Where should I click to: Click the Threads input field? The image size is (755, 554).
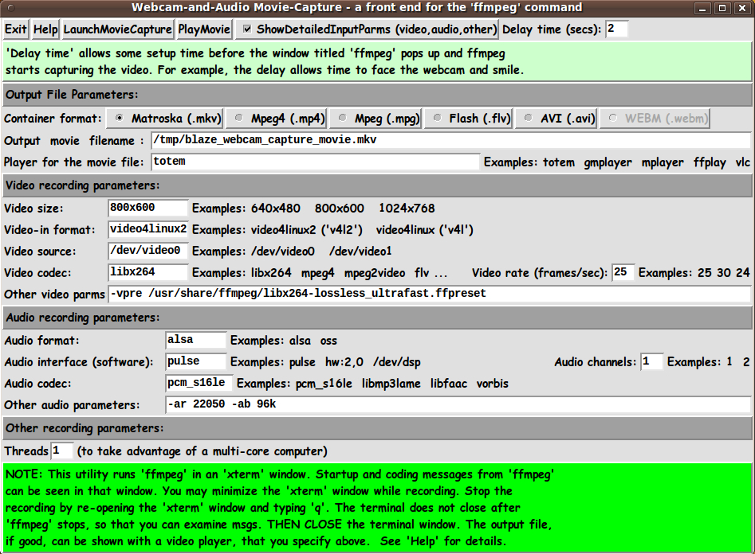(62, 451)
